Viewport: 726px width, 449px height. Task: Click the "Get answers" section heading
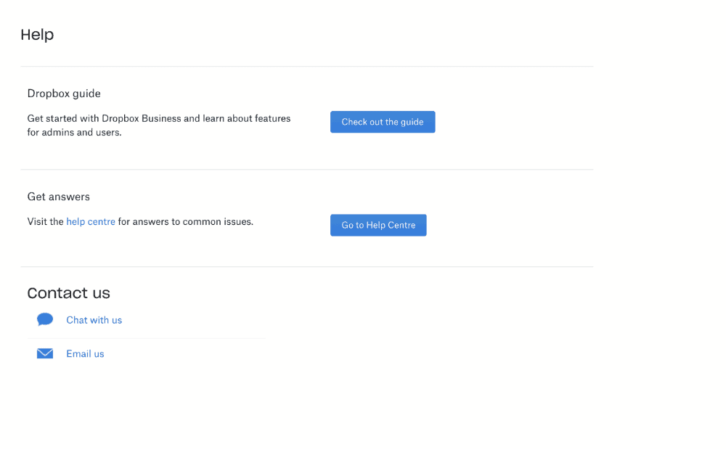pos(58,196)
